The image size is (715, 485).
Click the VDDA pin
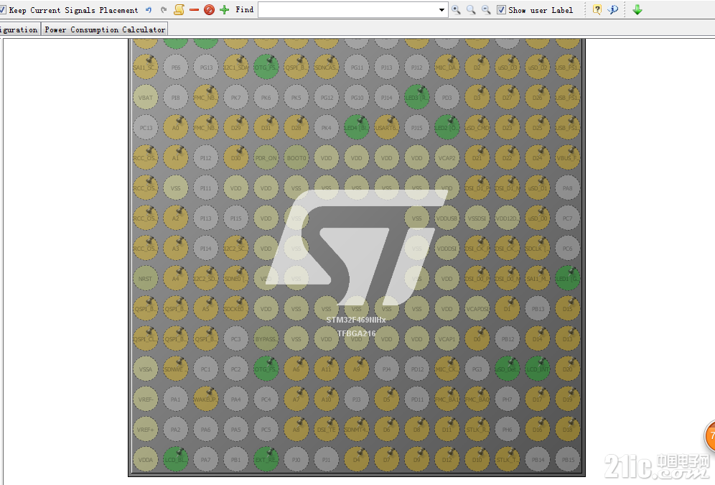click(x=146, y=460)
